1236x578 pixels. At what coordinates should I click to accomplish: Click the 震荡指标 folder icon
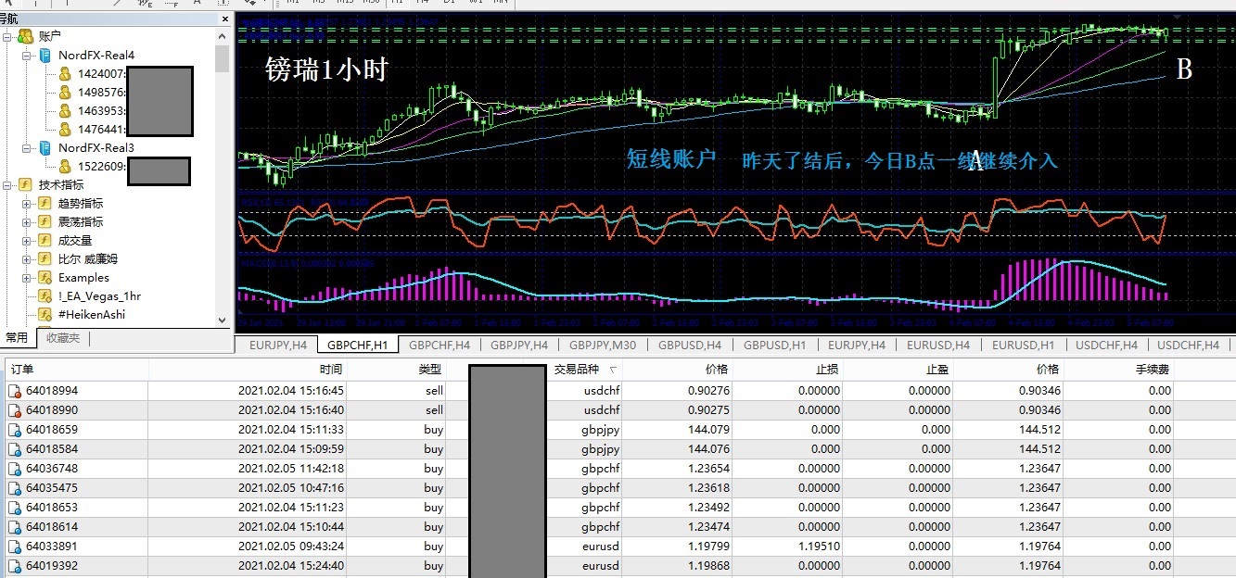coord(45,221)
